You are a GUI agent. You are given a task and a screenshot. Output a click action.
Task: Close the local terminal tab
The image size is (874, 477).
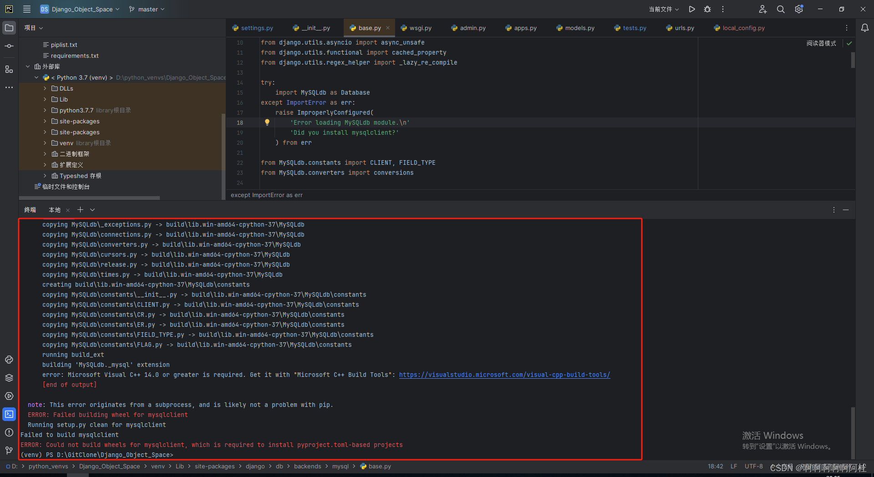(68, 210)
